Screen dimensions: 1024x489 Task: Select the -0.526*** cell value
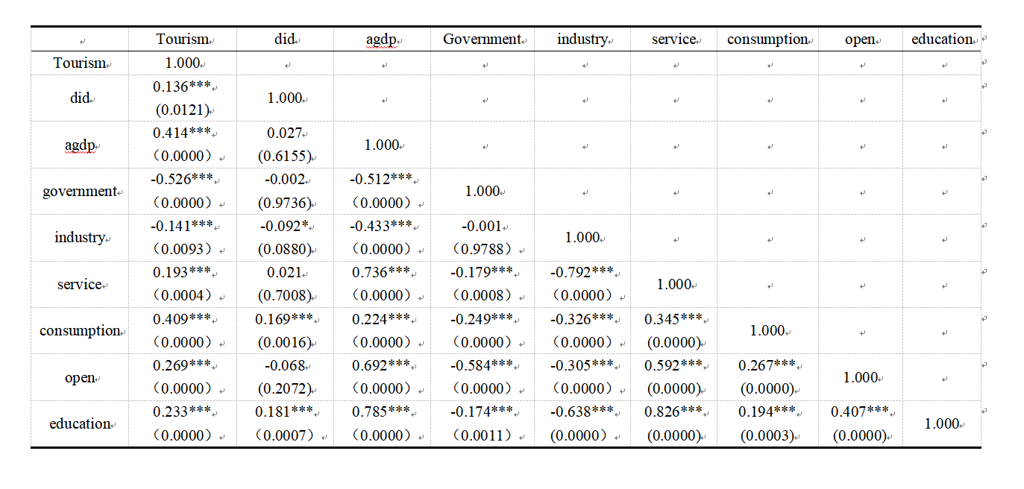click(182, 180)
